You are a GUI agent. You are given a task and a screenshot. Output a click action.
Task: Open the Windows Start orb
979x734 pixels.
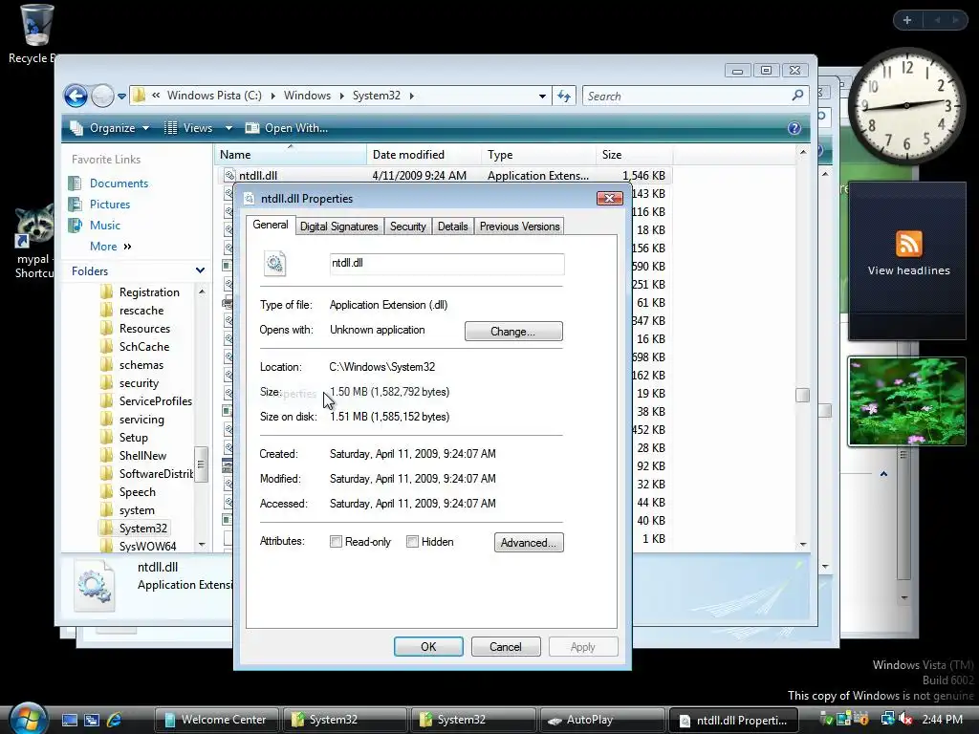click(x=28, y=719)
